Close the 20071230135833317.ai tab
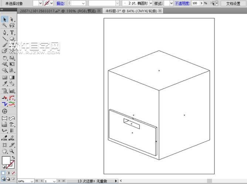The image size is (247, 184). (x=99, y=11)
